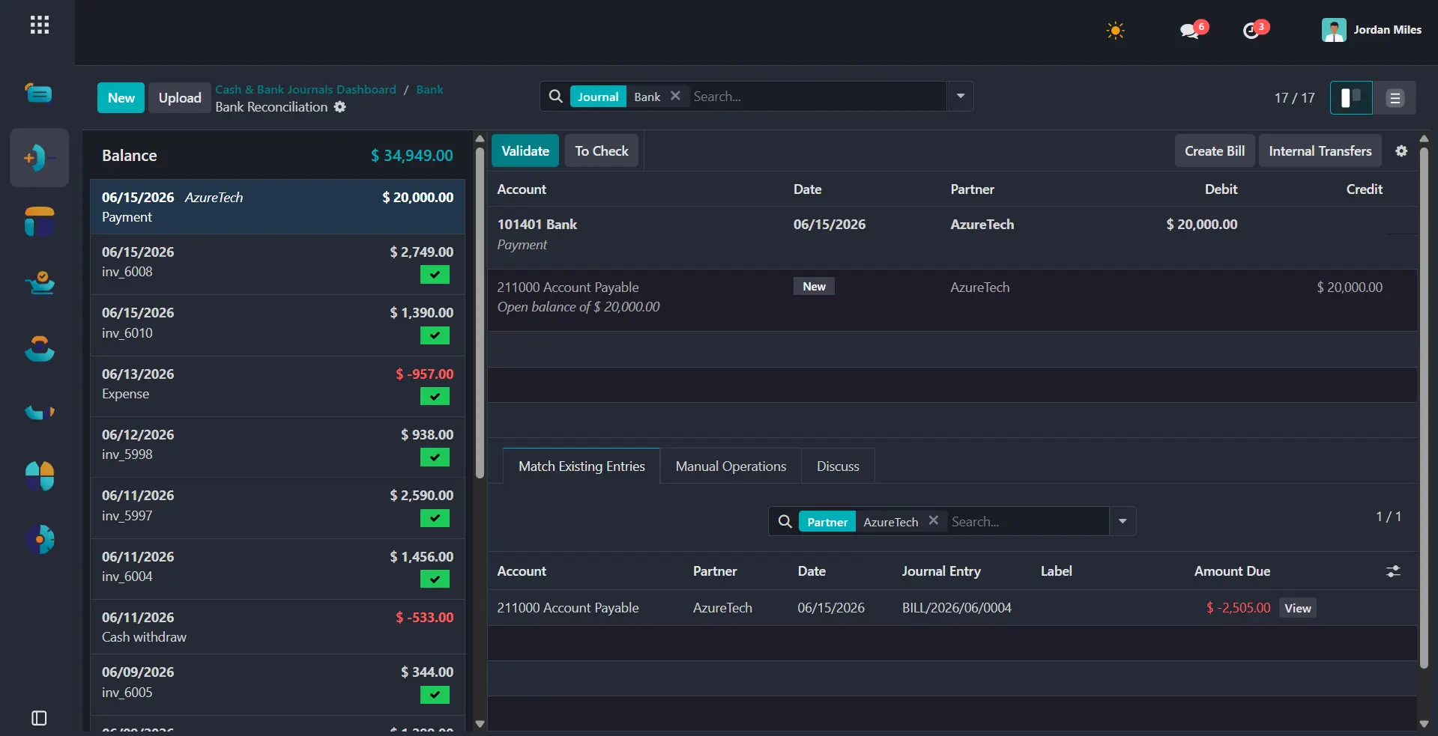Open the circular gauge sidebar app
Screen dimensions: 1438x736
tap(39, 539)
